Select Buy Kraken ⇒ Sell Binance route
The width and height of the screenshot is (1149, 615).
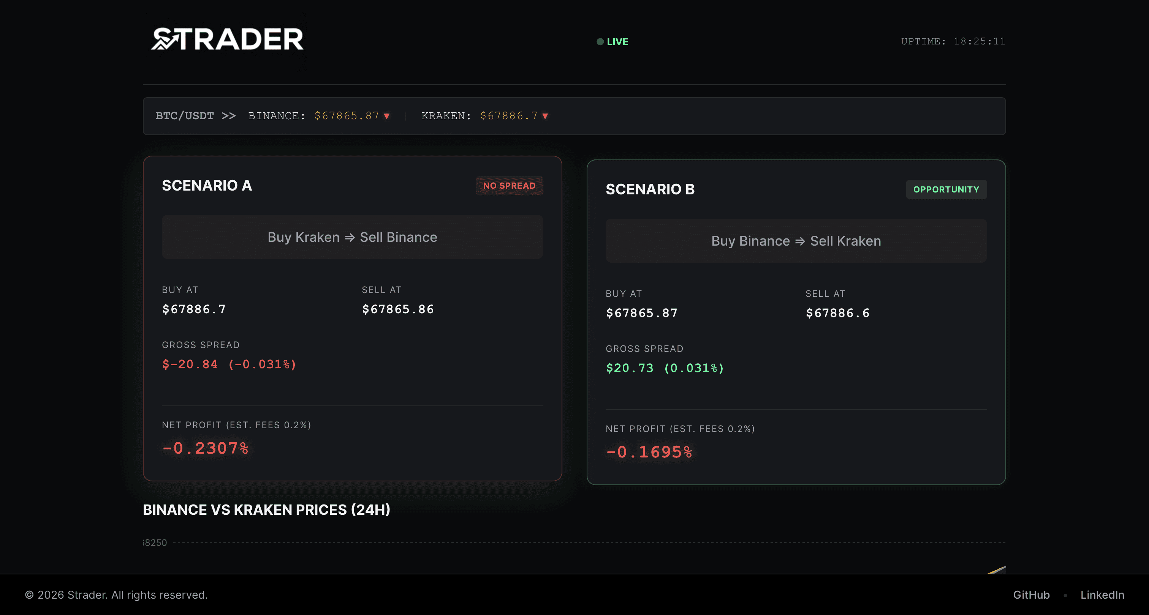(x=352, y=237)
